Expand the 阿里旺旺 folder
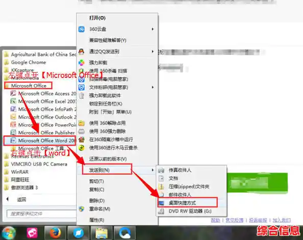Image resolution: width=303 pixels, height=240 pixels. (x=17, y=180)
